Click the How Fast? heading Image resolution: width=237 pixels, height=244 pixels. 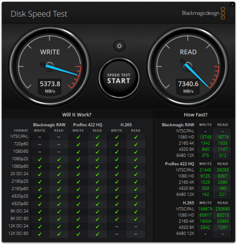point(196,115)
